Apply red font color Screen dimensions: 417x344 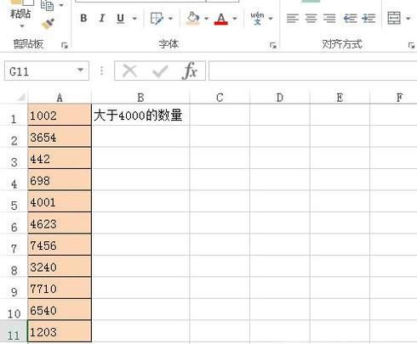(x=221, y=19)
